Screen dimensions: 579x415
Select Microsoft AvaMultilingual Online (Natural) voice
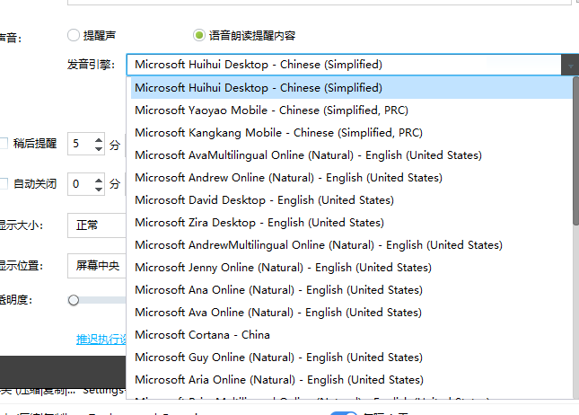351,155
